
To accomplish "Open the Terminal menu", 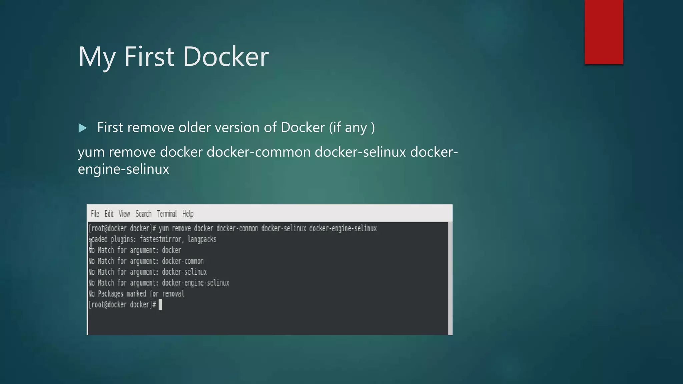I will (x=167, y=214).
